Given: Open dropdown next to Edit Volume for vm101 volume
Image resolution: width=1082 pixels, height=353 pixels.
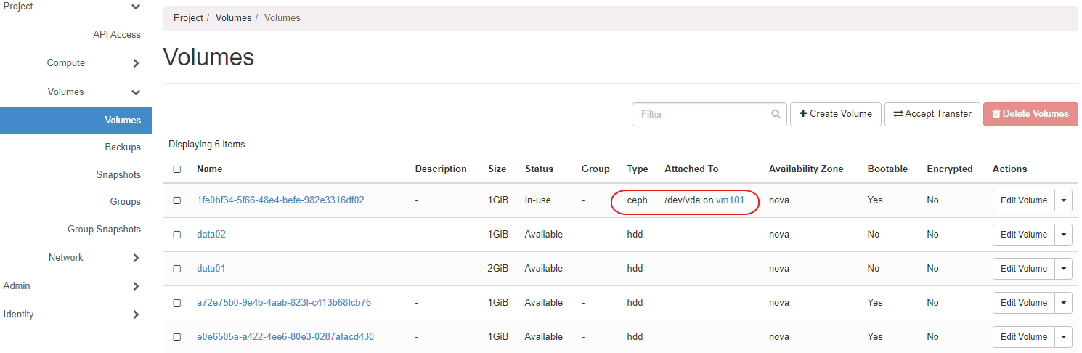Looking at the screenshot, I should tap(1063, 200).
